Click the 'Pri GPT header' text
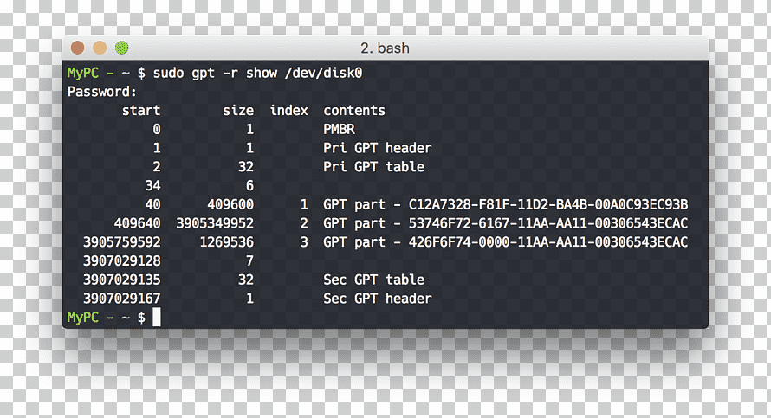 377,148
